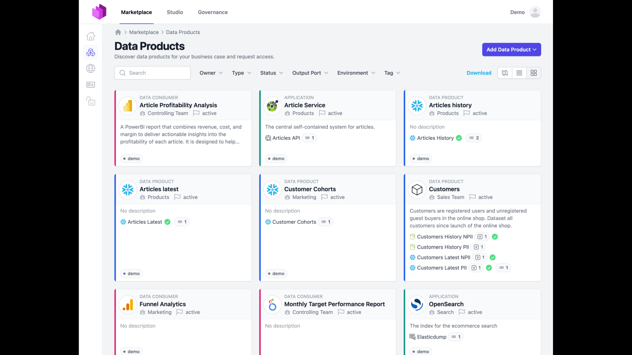Open the Article Profitability Analysis card title
Screen dimensions: 632x355
tap(178, 105)
